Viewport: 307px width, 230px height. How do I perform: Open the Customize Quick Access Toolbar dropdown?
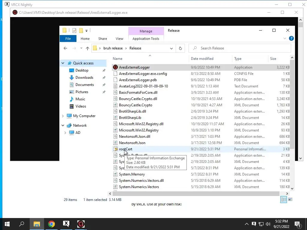pos(86,31)
